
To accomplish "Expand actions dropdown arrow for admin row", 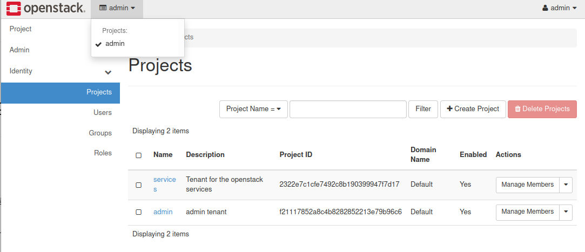I will [566, 212].
